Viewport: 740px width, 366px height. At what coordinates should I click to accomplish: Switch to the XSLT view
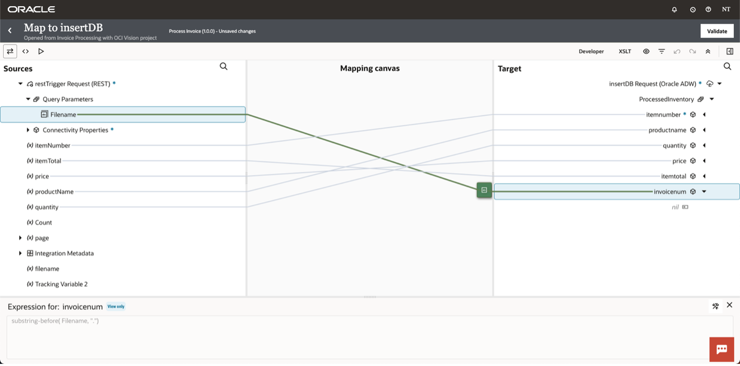click(625, 51)
